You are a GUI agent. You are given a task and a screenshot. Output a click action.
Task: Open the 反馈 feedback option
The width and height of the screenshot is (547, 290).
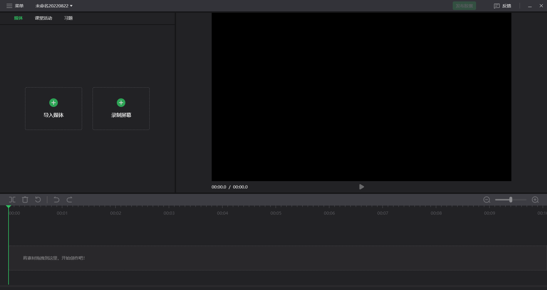pyautogui.click(x=503, y=6)
